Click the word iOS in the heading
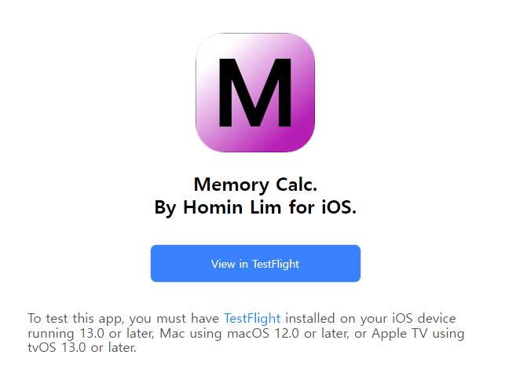The height and width of the screenshot is (373, 505). 337,207
